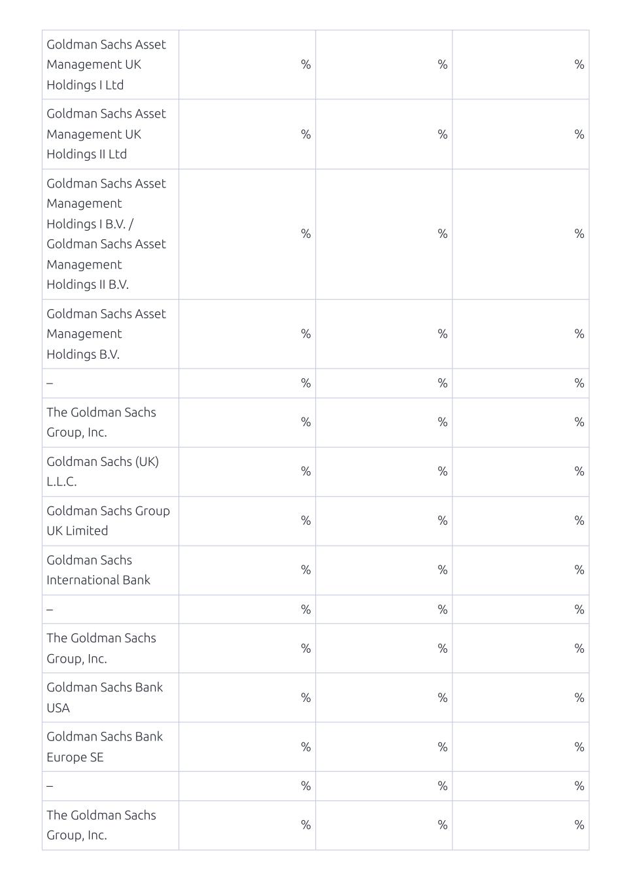Screen dimensions: 631x892
Task: Select the middle percent cell in International Bank row
Action: 384,570
